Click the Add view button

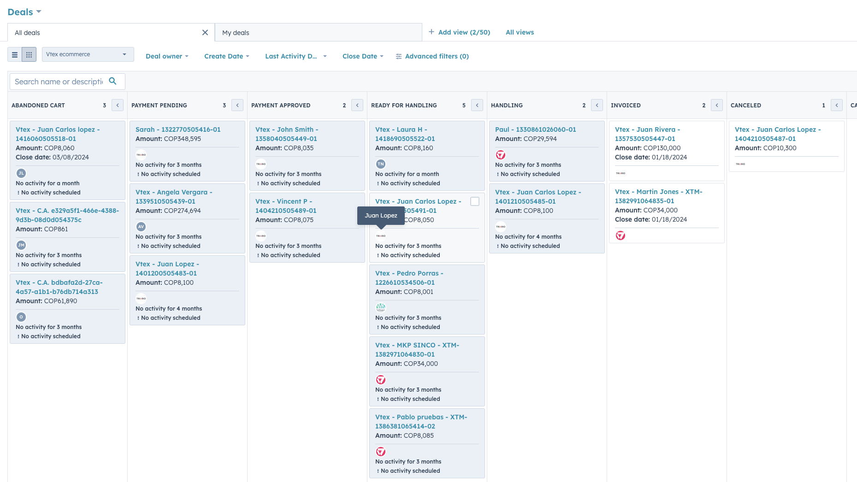click(459, 32)
